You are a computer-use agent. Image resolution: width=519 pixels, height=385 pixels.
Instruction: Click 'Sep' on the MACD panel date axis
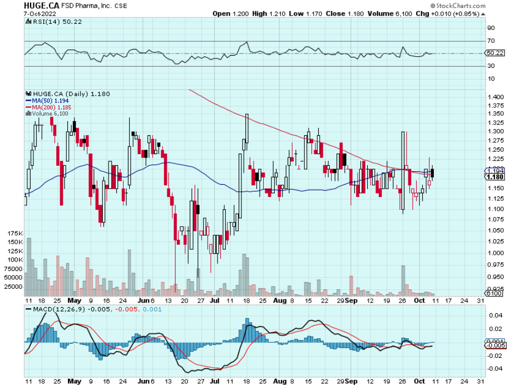click(x=351, y=381)
